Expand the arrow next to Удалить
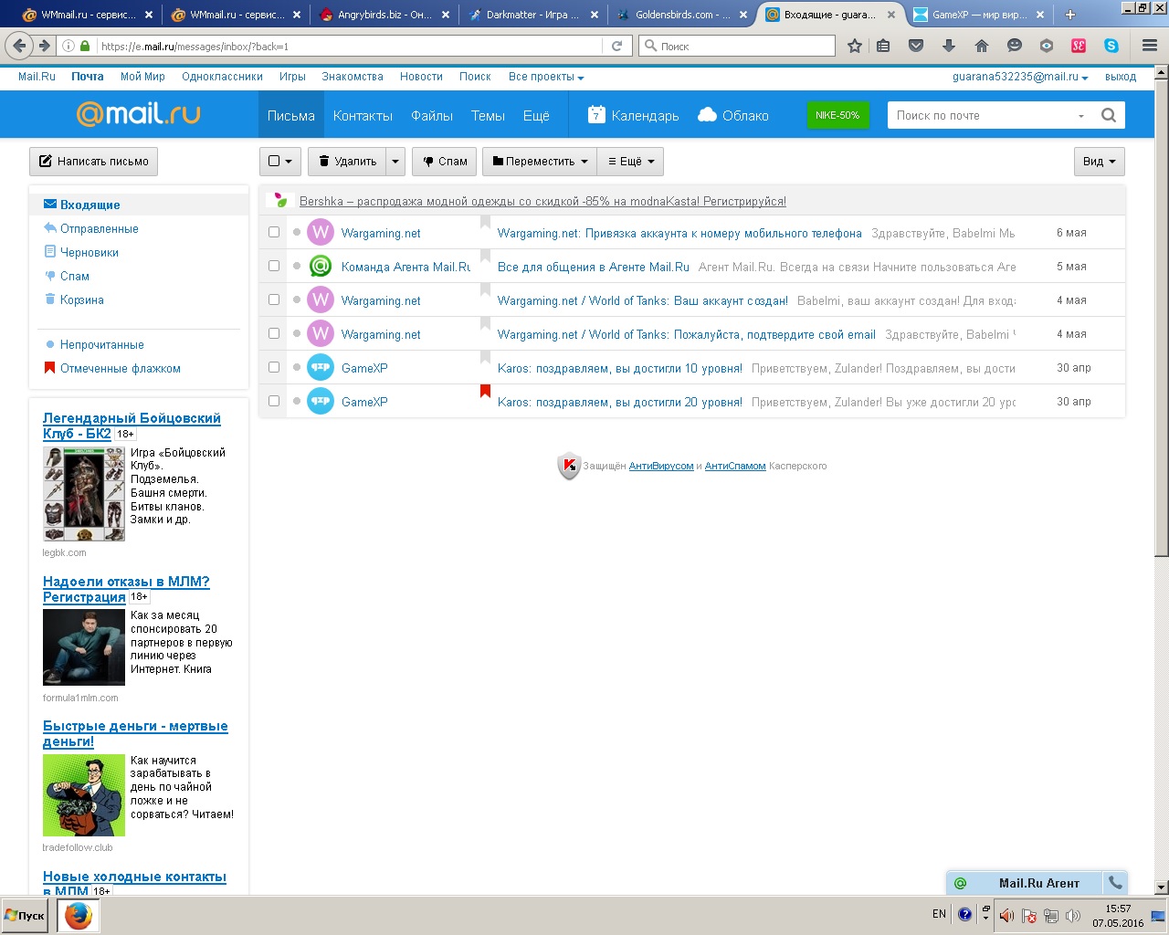Image resolution: width=1169 pixels, height=935 pixels. click(x=395, y=162)
